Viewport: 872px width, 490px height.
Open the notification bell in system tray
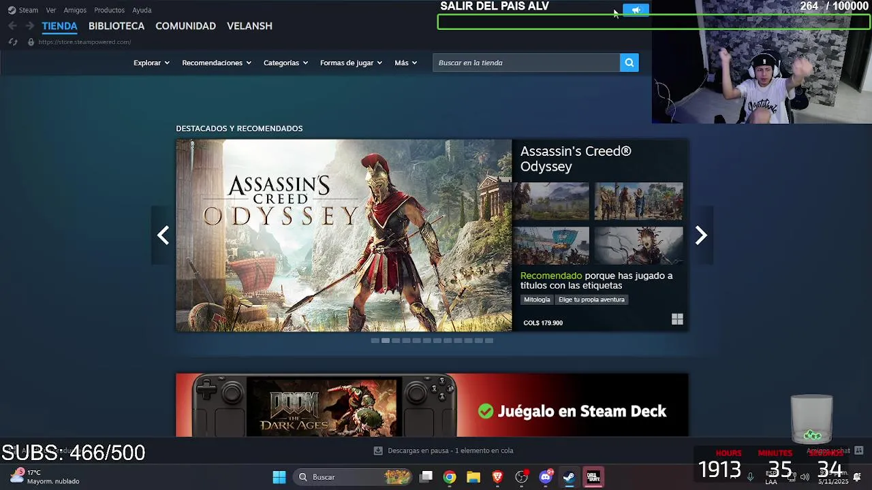[857, 477]
